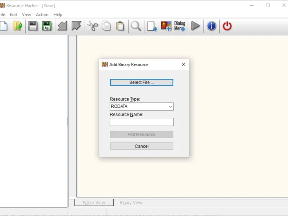Click the Cut scissors icon
Viewport: 288px width, 216px height.
pyautogui.click(x=93, y=26)
